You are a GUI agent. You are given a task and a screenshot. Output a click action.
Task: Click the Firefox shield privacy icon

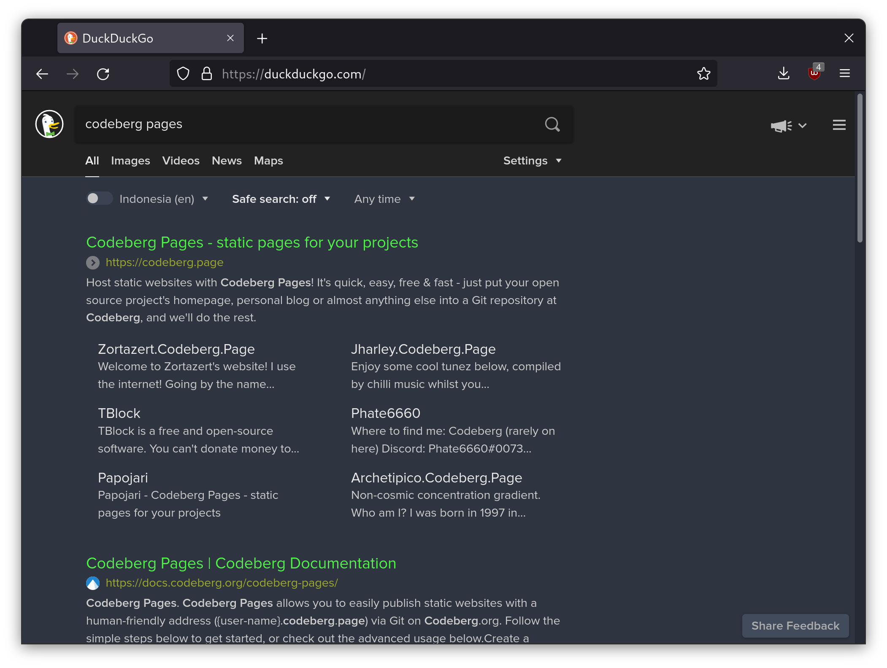[x=183, y=74]
